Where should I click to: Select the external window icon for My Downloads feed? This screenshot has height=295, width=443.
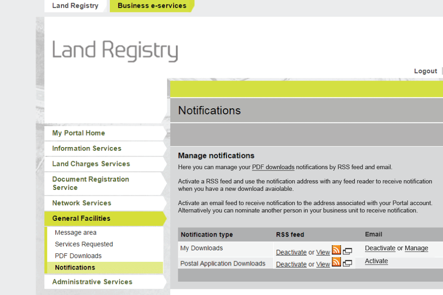click(x=347, y=251)
